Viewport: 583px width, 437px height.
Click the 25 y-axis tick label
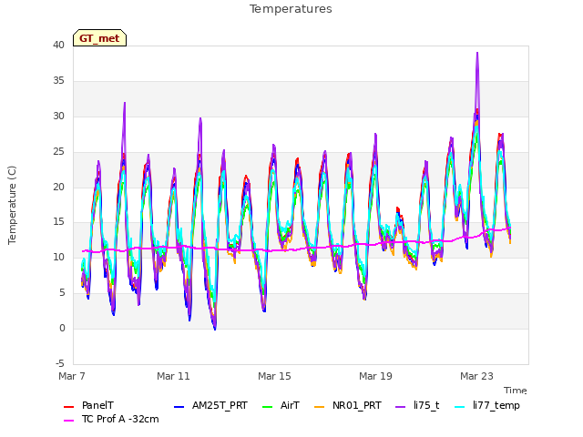click(x=58, y=152)
